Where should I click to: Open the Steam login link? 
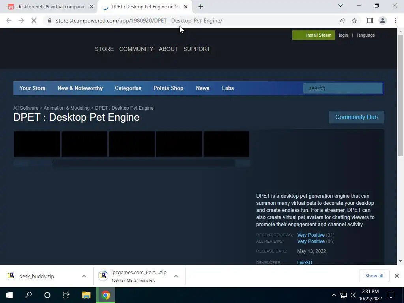point(343,35)
